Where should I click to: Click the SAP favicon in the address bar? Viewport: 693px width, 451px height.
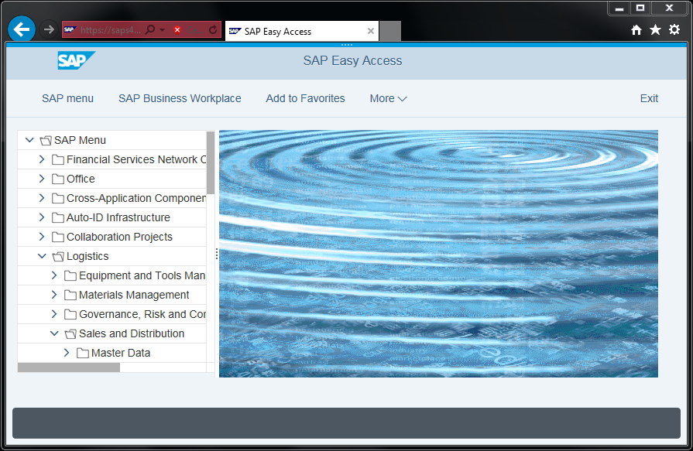tap(70, 29)
